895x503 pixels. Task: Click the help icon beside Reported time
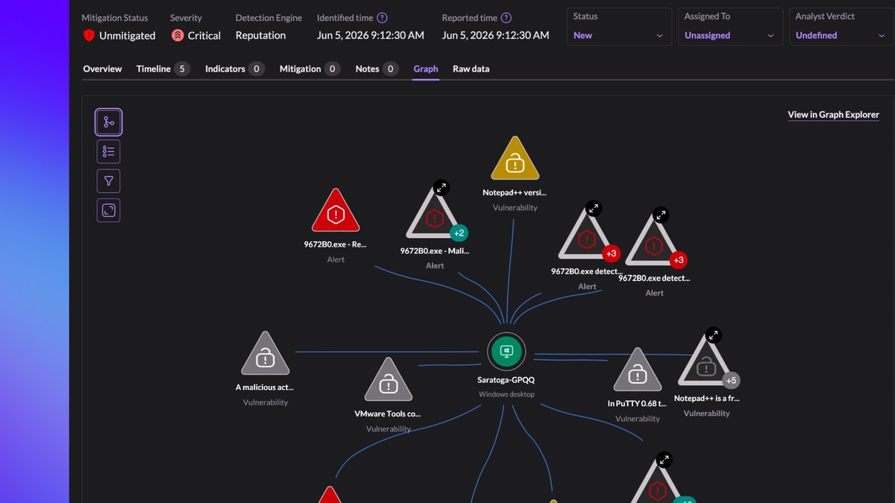[x=506, y=18]
